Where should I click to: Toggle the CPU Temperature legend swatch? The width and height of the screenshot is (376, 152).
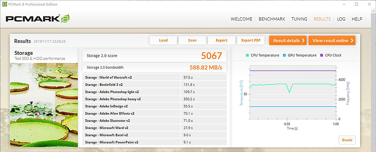point(247,56)
